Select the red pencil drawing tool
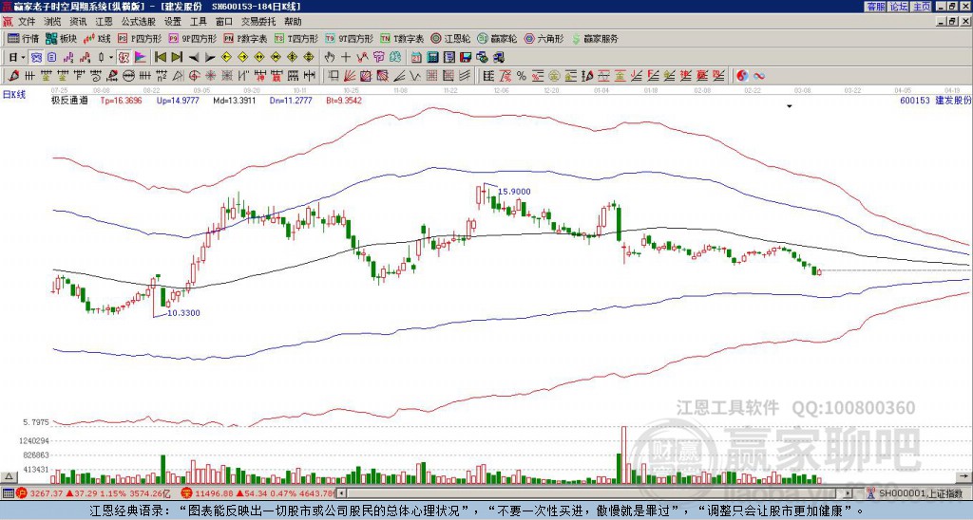The height and width of the screenshot is (520, 973). 12,76
